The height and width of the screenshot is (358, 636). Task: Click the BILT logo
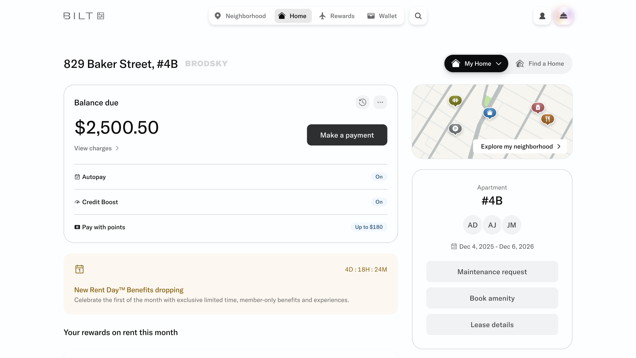coord(84,16)
